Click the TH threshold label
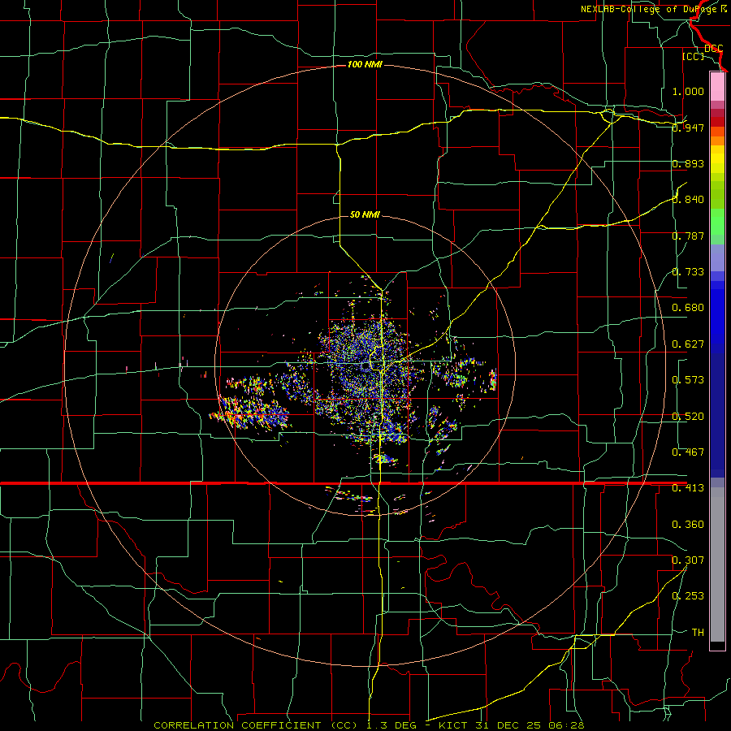The width and height of the screenshot is (731, 731). tap(698, 633)
